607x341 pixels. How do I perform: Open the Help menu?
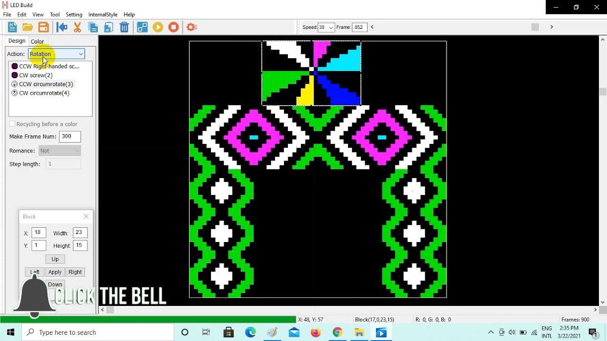point(129,15)
